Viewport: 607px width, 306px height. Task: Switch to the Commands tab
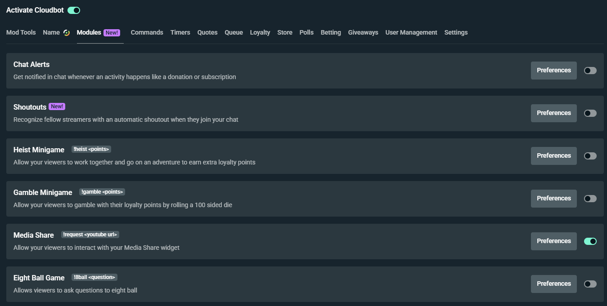[147, 32]
